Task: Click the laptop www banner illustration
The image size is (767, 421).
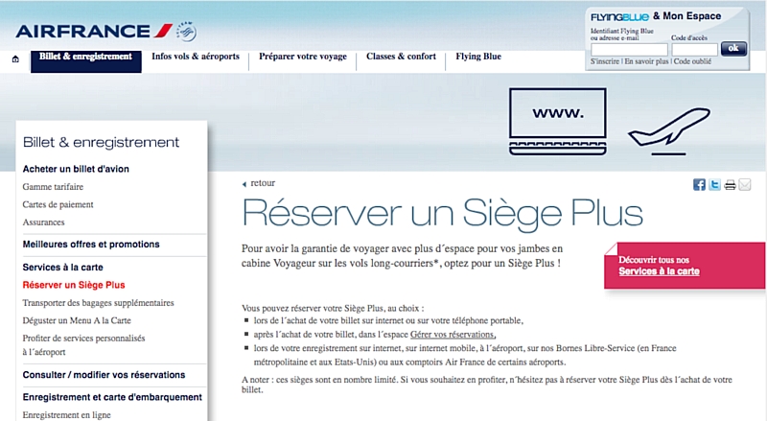Action: point(558,122)
